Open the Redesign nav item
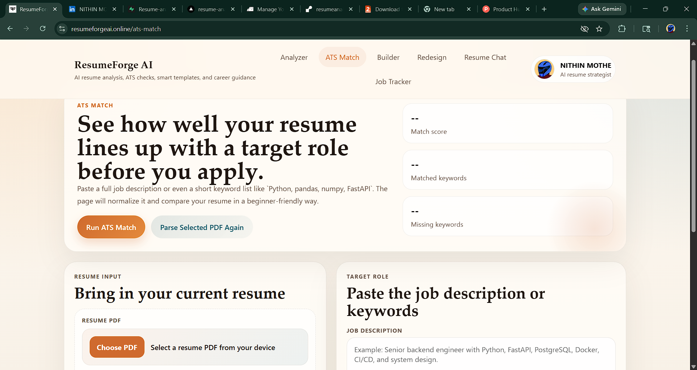The width and height of the screenshot is (697, 370). click(x=432, y=57)
